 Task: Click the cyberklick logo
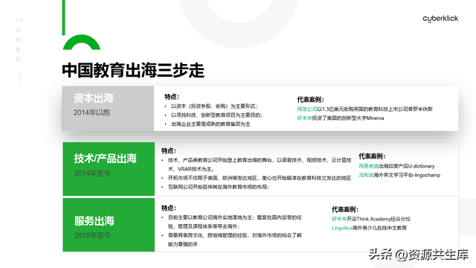coord(440,19)
